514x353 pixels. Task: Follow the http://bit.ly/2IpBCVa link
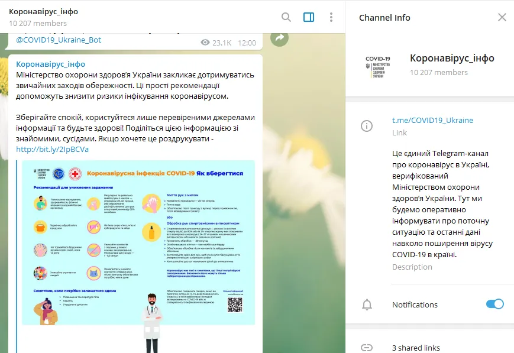pos(53,149)
